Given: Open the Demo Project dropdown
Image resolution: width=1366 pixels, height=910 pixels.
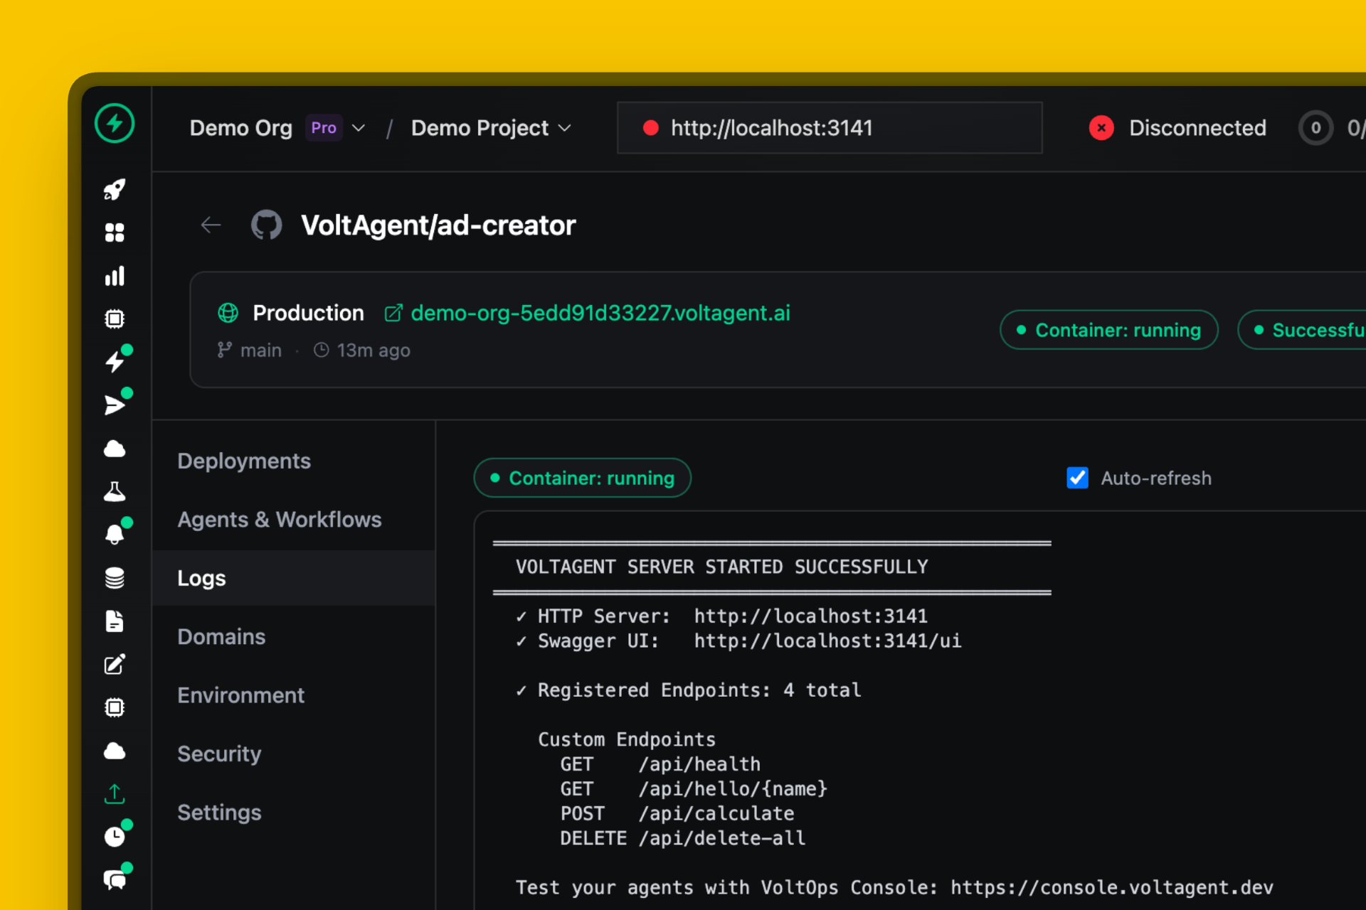Looking at the screenshot, I should (566, 128).
